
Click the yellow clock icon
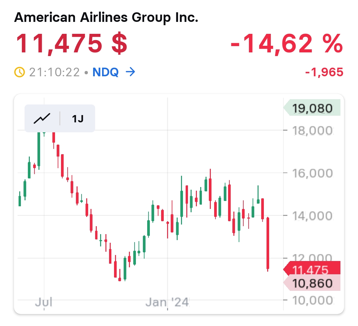pos(20,72)
